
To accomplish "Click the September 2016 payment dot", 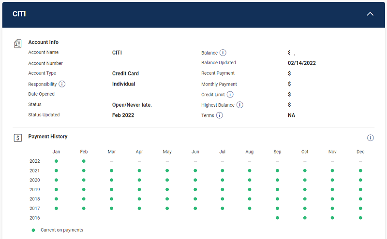I will tap(277, 218).
